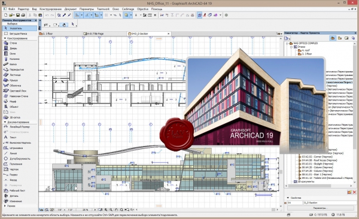Click the Print toolbar icon
This screenshot has height=219, width=359.
[x=23, y=15]
